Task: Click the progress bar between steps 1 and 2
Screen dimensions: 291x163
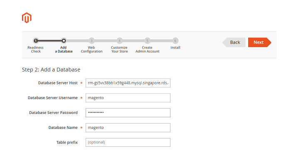Action: click(x=50, y=41)
